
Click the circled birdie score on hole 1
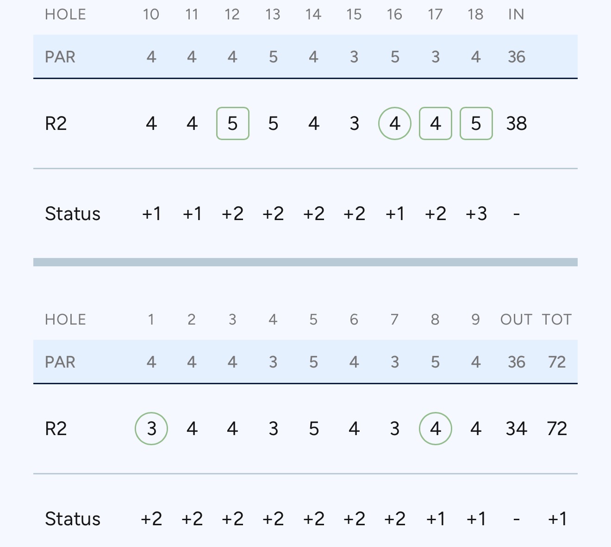pyautogui.click(x=151, y=429)
